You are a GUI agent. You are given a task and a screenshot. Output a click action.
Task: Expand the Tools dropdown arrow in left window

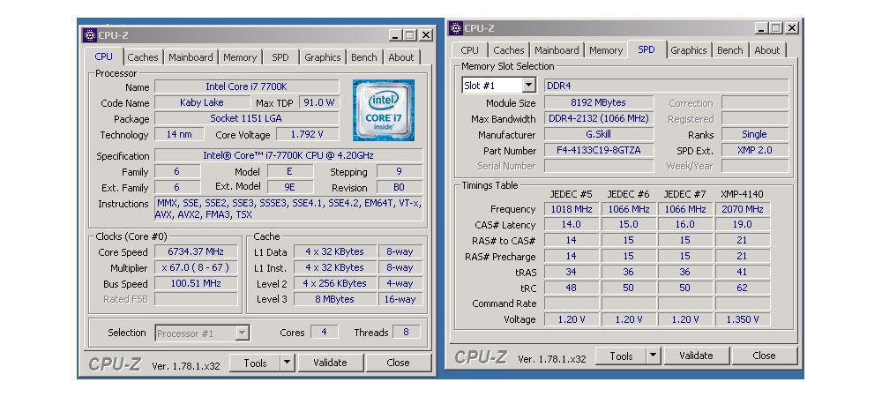tap(288, 363)
